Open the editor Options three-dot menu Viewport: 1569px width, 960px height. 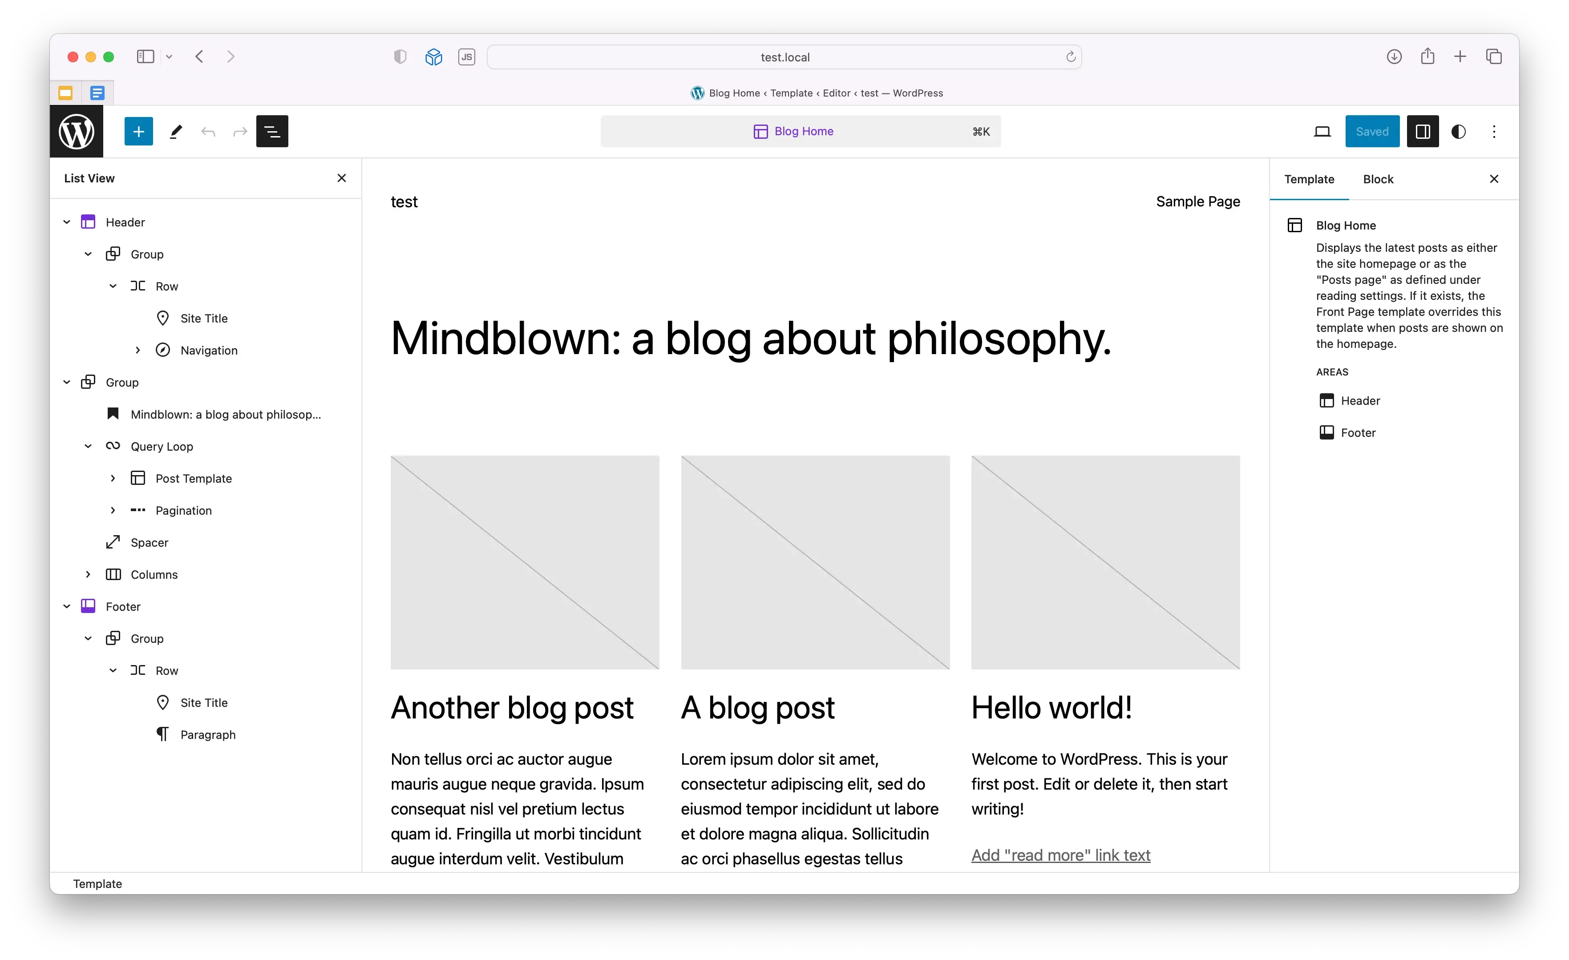coord(1494,131)
